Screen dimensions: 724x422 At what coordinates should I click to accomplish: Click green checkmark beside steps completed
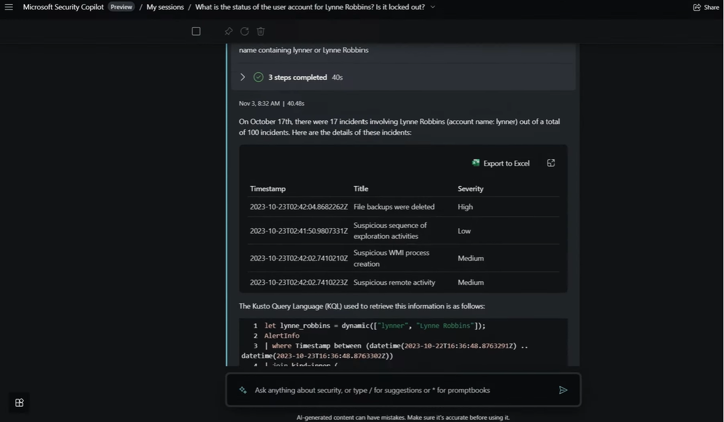coord(258,77)
